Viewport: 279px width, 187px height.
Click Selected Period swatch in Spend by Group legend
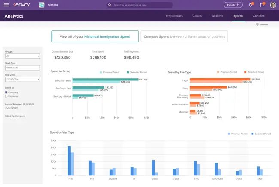click(128, 72)
